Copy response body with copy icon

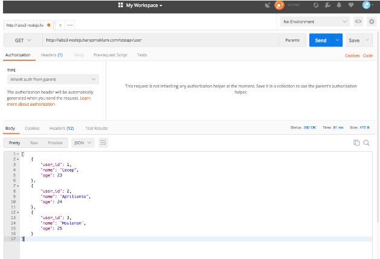point(356,142)
